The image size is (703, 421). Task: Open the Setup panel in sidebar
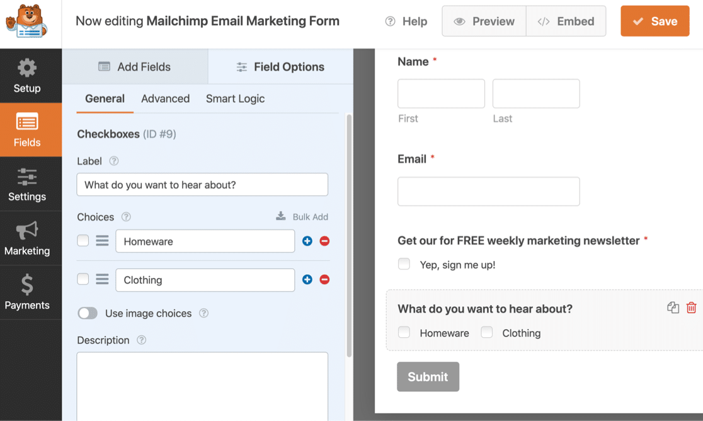click(x=27, y=76)
